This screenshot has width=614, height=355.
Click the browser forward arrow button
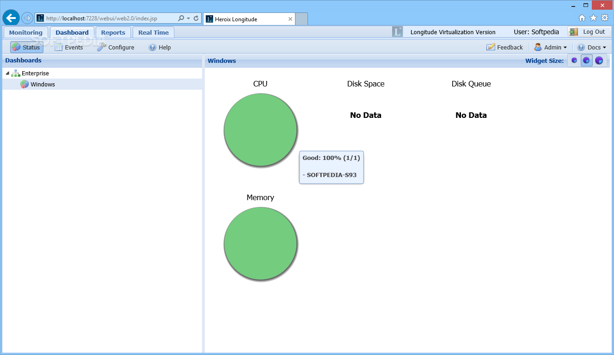[27, 18]
